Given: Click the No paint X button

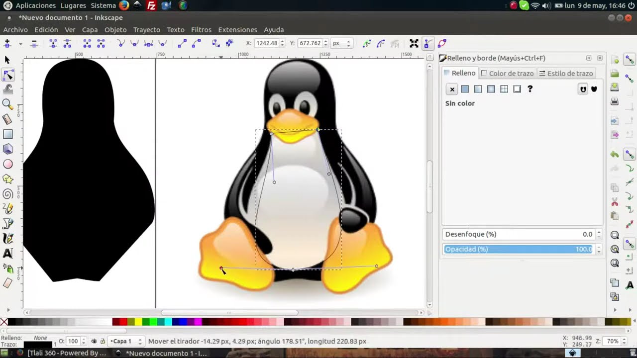Looking at the screenshot, I should (x=452, y=89).
